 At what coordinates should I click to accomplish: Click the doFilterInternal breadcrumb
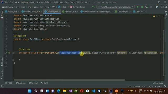[x=77, y=7]
